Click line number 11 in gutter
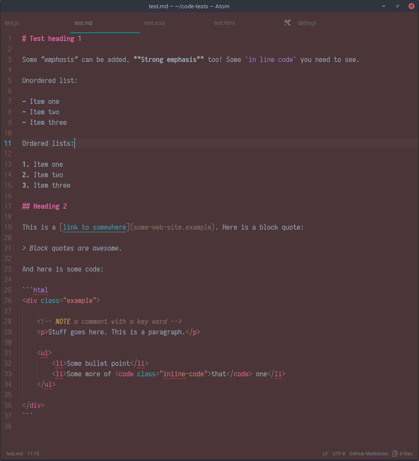 pyautogui.click(x=8, y=144)
